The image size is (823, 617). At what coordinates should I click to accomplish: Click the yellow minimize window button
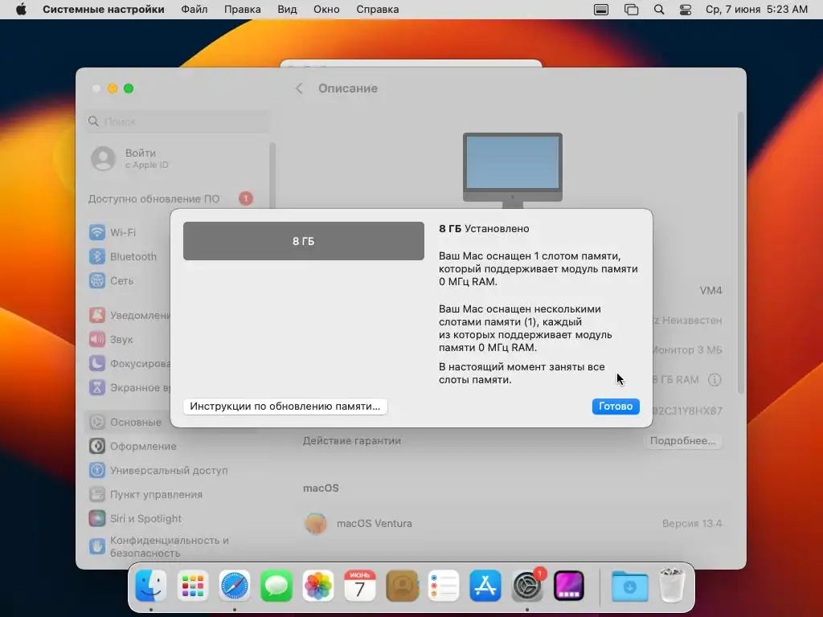[113, 88]
